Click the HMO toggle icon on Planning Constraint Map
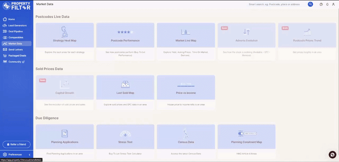Image resolution: width=339 pixels, height=162 pixels. (x=247, y=134)
